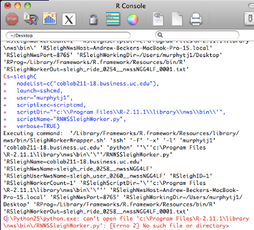Click the 'Cs=sleigh(' command line
254x230 pixels.
pyautogui.click(x=20, y=77)
